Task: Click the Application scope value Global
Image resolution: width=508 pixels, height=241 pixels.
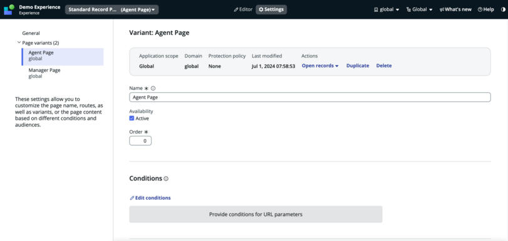Action: click(x=147, y=66)
